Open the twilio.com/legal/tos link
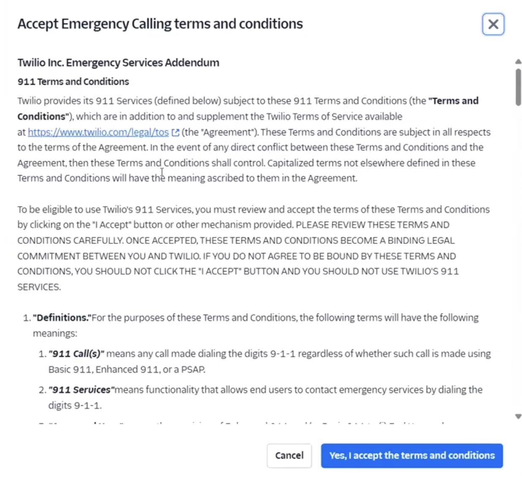The width and height of the screenshot is (522, 486). point(98,132)
